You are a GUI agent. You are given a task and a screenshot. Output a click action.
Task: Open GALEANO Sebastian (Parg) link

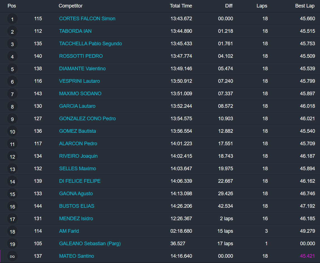coord(90,244)
